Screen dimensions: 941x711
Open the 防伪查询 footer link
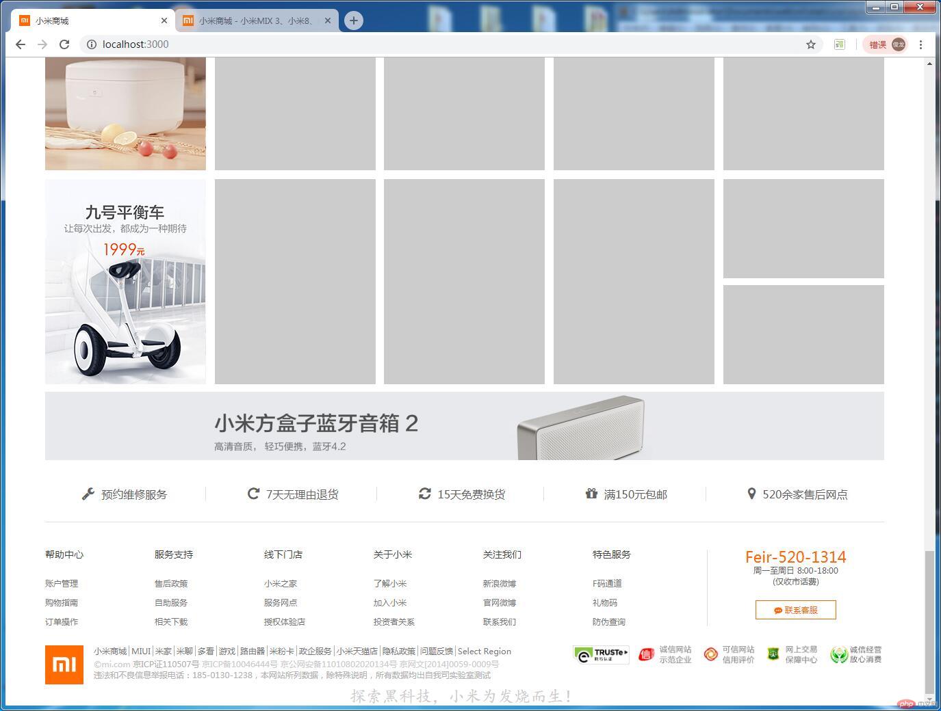pos(609,622)
